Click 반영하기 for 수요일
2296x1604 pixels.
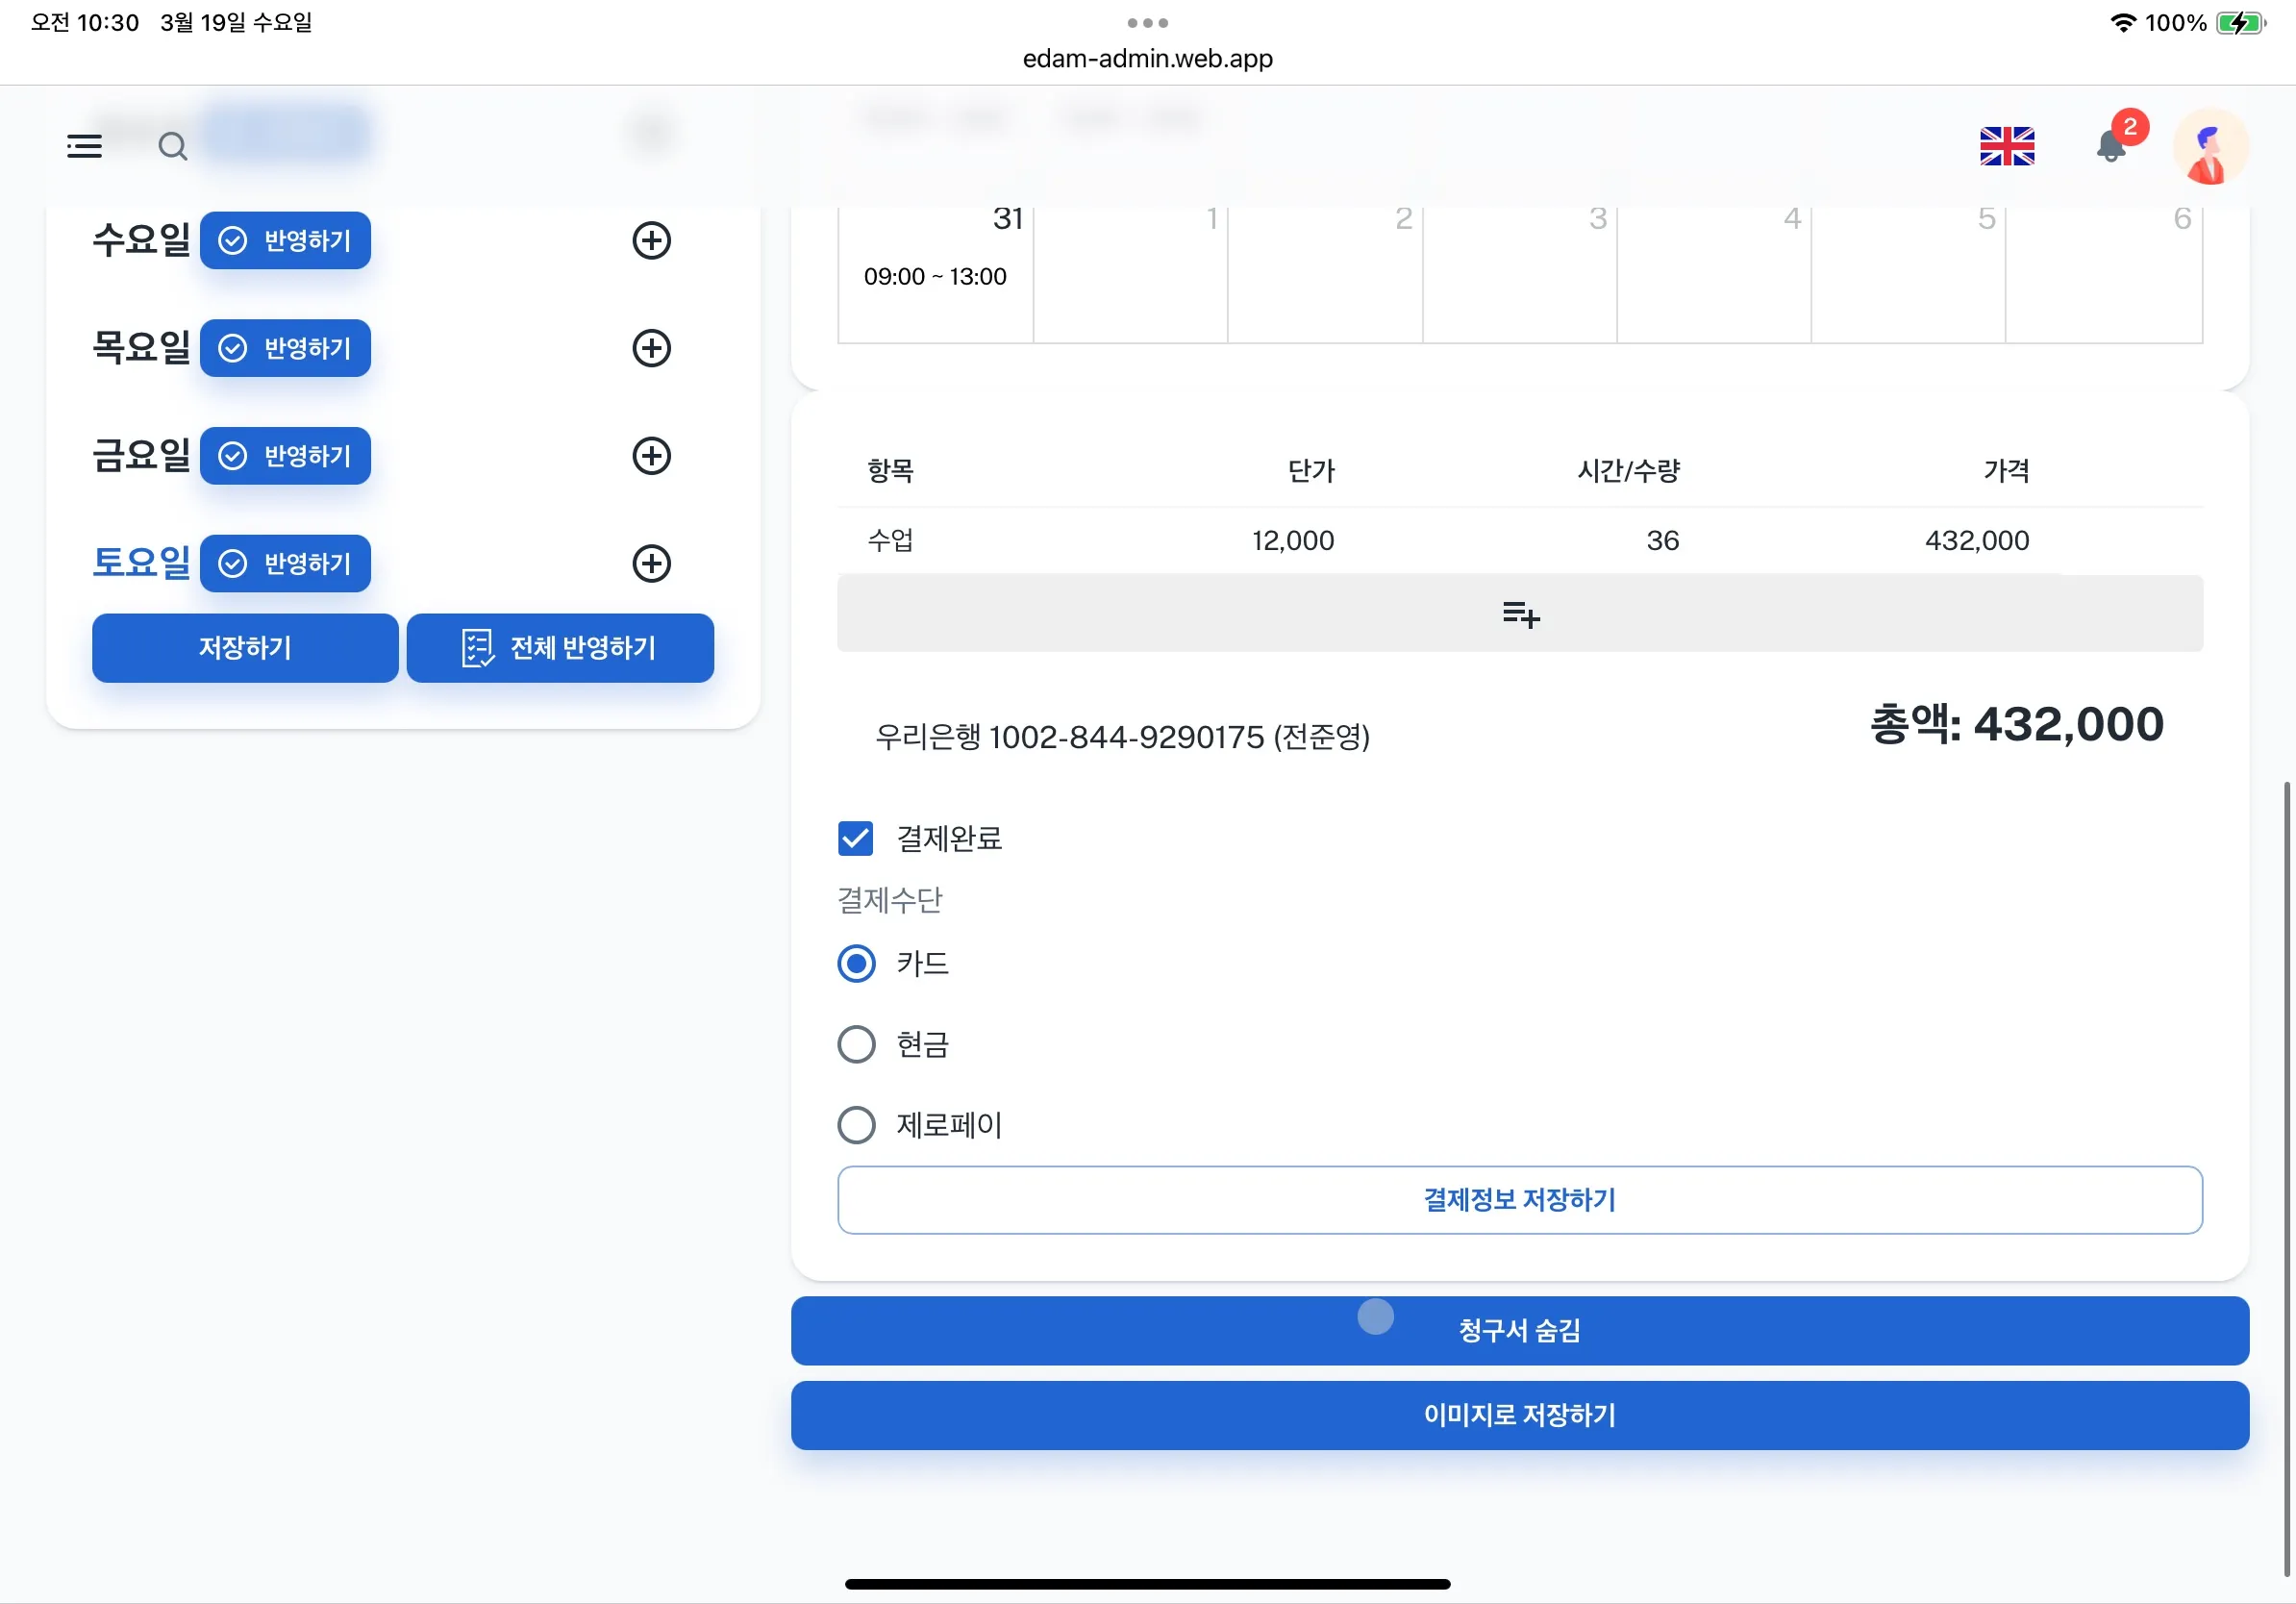285,241
